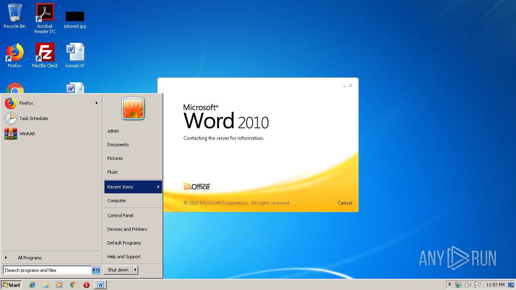Viewport: 516px width, 290px height.
Task: Open Windows Media Player taskbar icon
Action: (59, 285)
